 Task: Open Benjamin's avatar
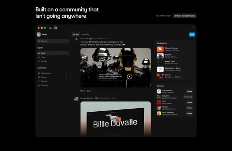(x=159, y=97)
